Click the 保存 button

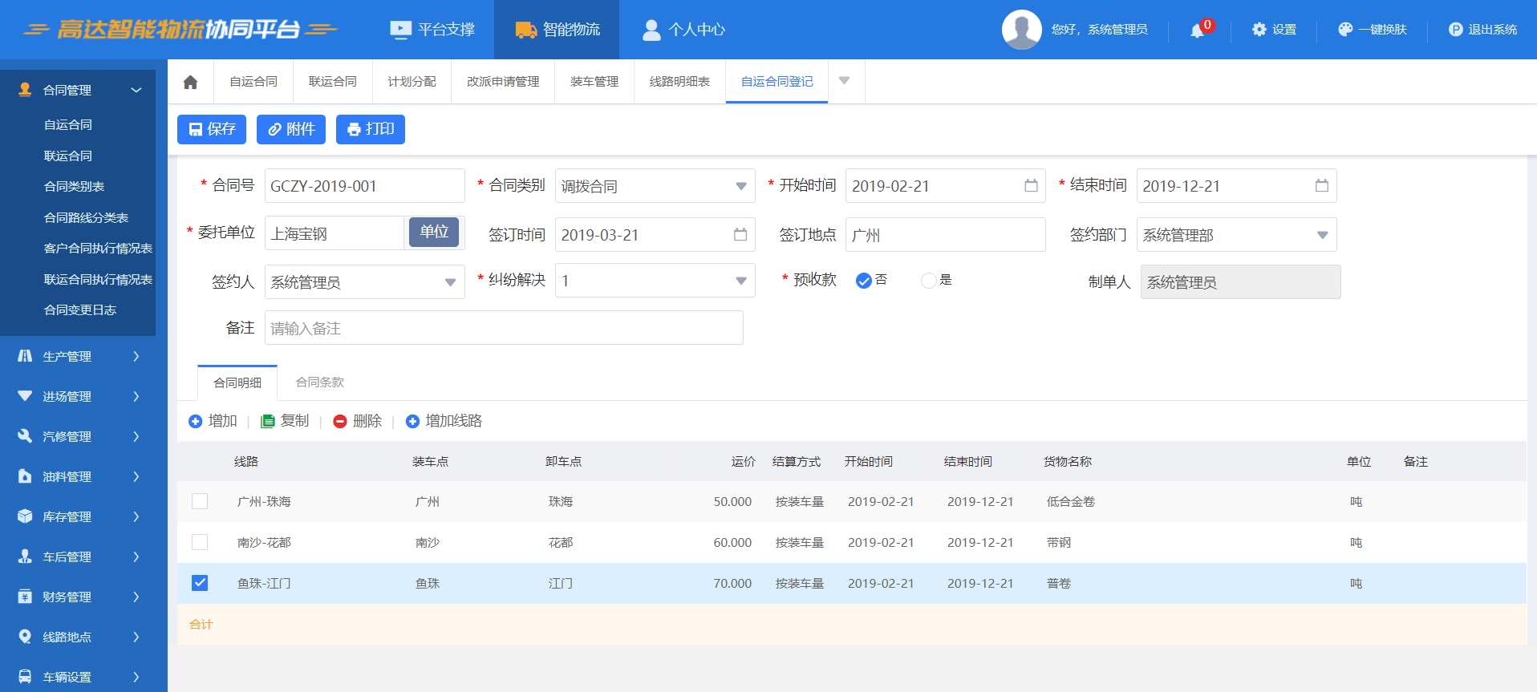pos(212,129)
